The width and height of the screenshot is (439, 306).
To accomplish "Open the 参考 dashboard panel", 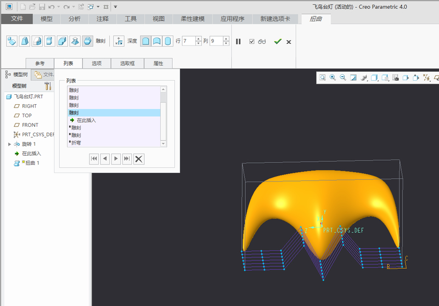I will click(40, 63).
